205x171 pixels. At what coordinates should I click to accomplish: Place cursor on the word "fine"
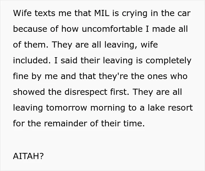[21, 76]
